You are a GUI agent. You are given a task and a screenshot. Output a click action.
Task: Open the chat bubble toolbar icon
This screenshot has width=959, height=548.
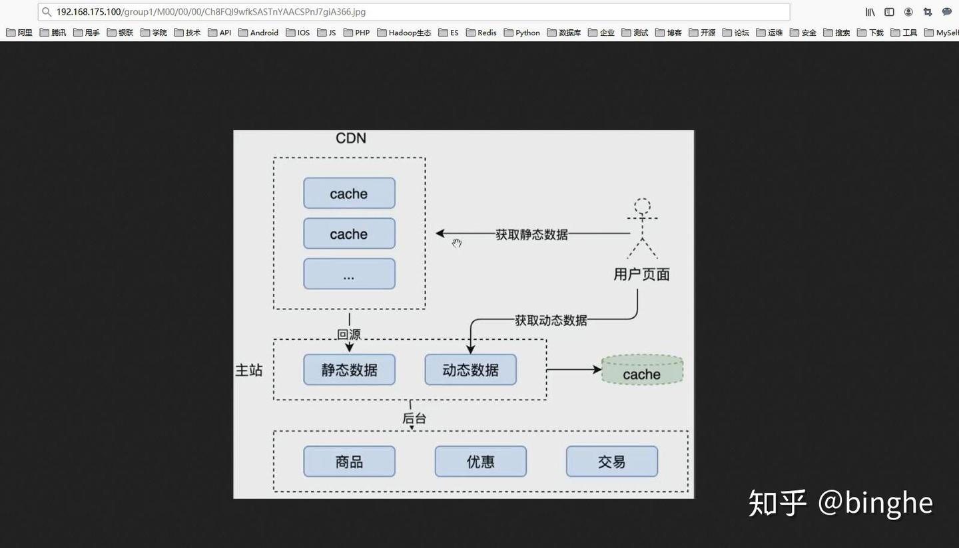click(947, 12)
